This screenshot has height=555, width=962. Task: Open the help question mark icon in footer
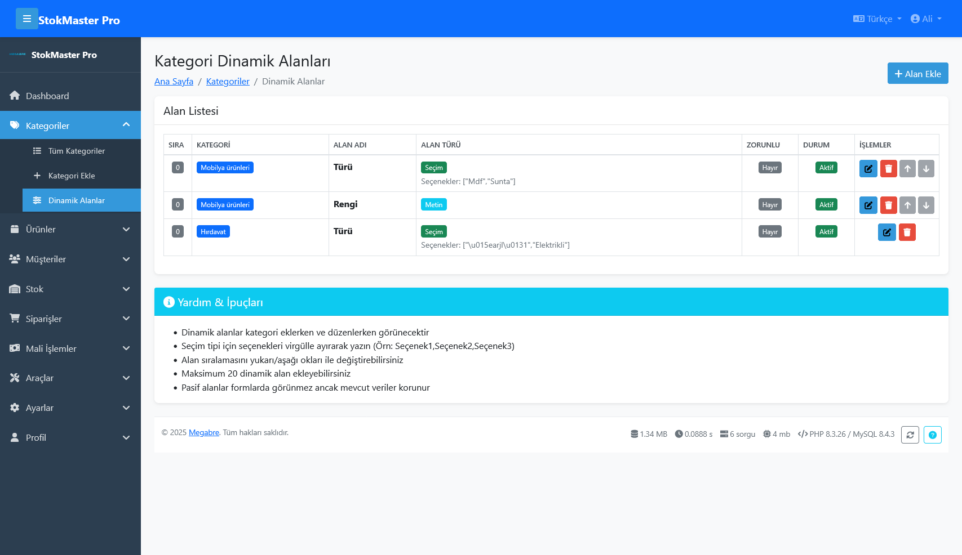click(933, 435)
